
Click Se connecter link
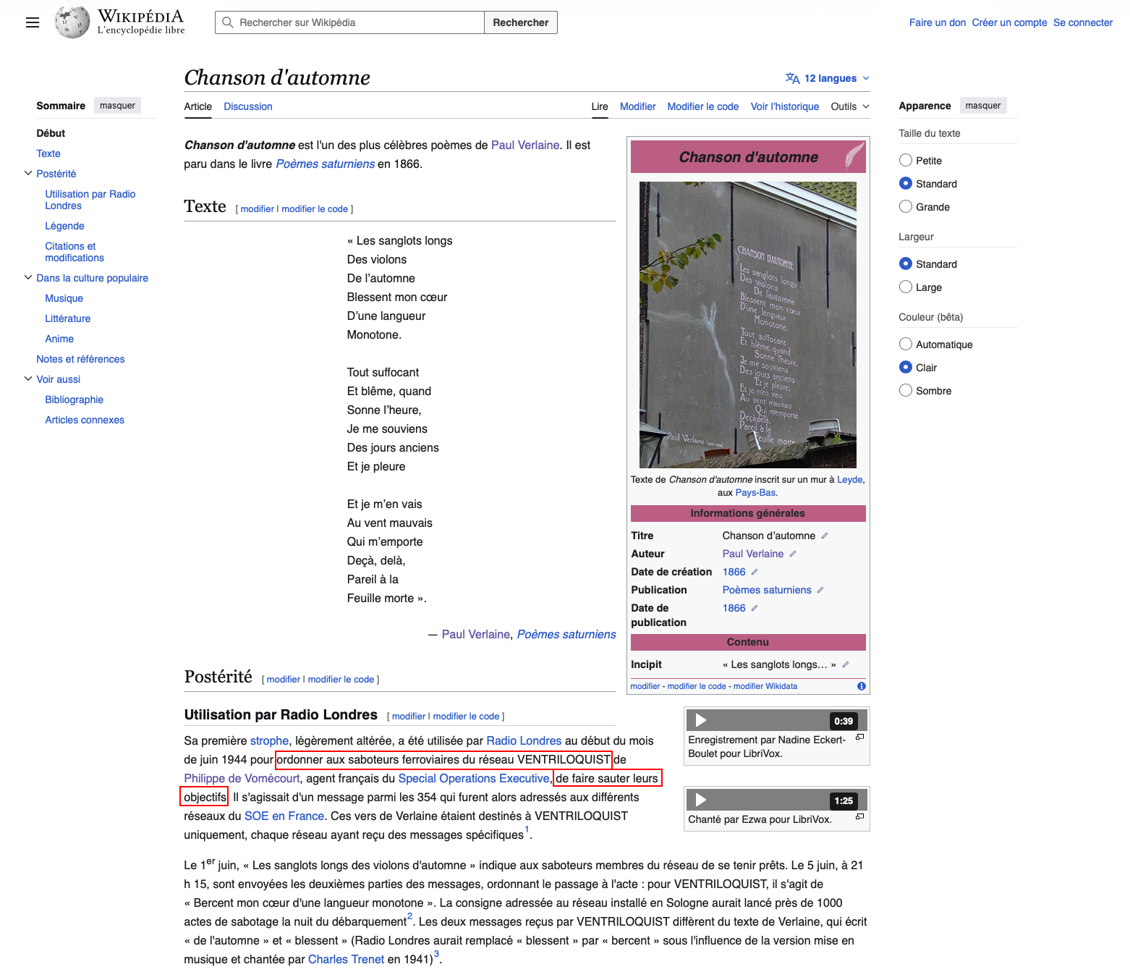pos(1083,22)
